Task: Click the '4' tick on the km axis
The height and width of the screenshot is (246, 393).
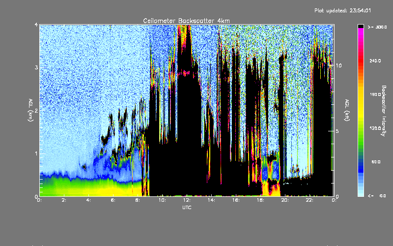Action: (36, 25)
